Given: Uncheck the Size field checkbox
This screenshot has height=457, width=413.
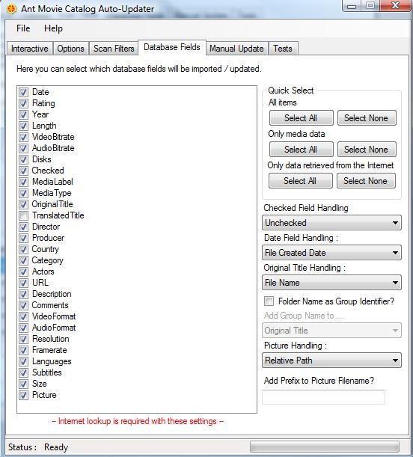Looking at the screenshot, I should (x=24, y=384).
